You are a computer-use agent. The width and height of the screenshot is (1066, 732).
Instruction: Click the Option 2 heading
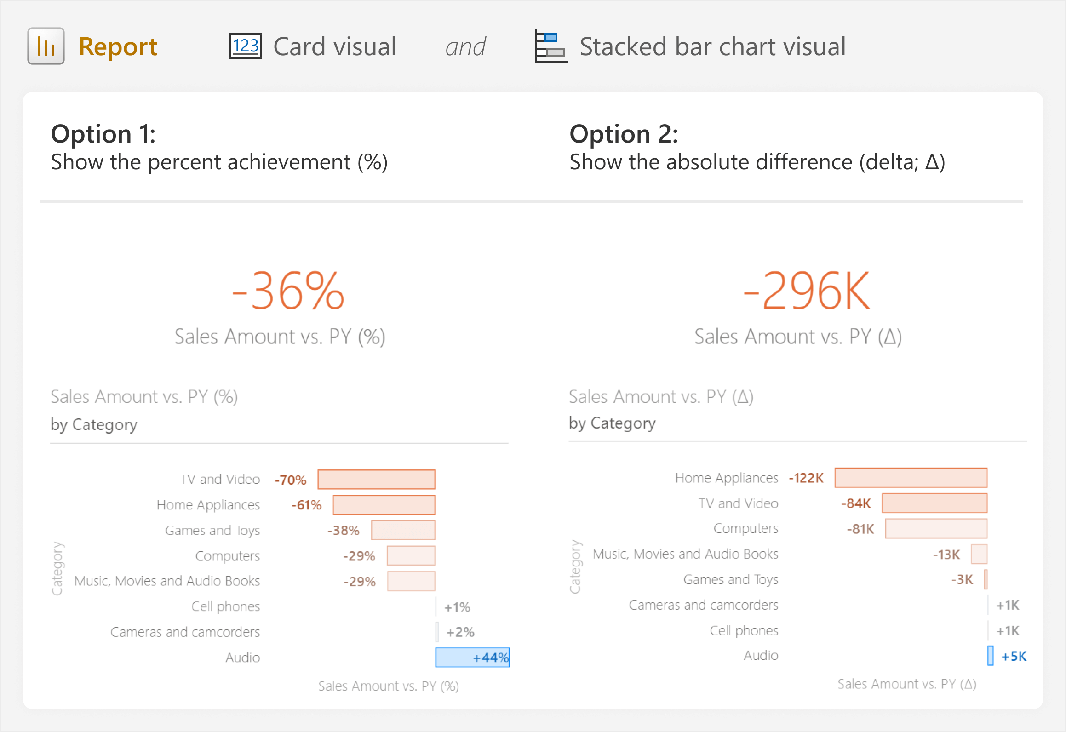pyautogui.click(x=624, y=134)
